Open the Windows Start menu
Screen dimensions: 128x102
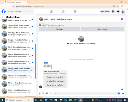click(x=2, y=100)
